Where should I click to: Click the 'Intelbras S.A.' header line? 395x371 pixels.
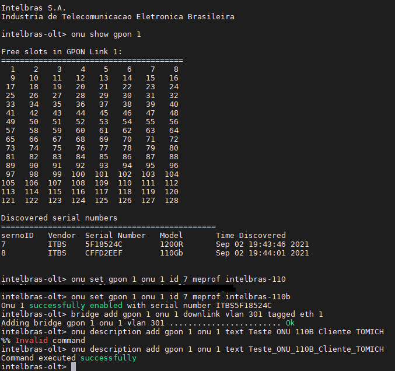[33, 8]
